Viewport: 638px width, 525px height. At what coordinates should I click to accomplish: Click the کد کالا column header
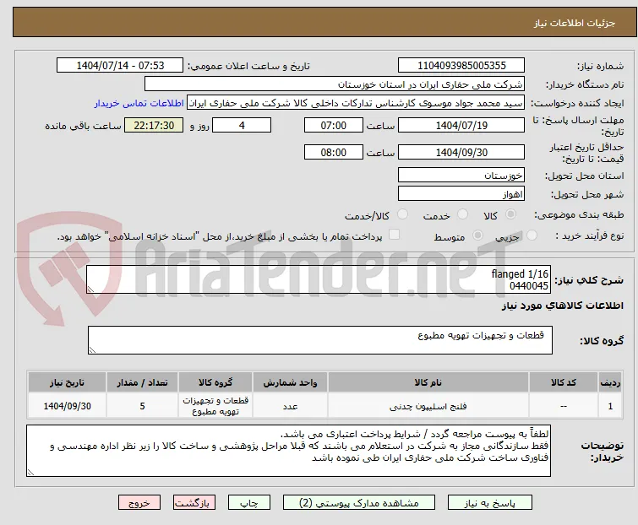point(563,382)
